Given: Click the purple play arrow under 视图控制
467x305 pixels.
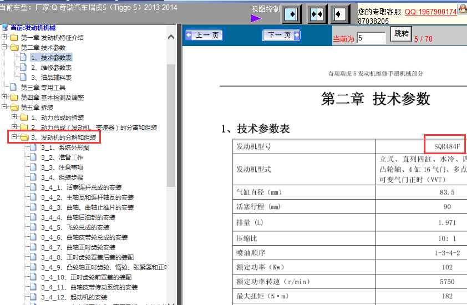Looking at the screenshot, I should point(256,19).
